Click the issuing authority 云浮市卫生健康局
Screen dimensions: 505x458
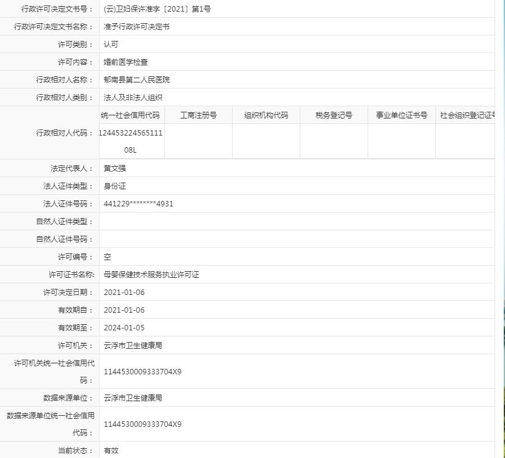pos(132,345)
